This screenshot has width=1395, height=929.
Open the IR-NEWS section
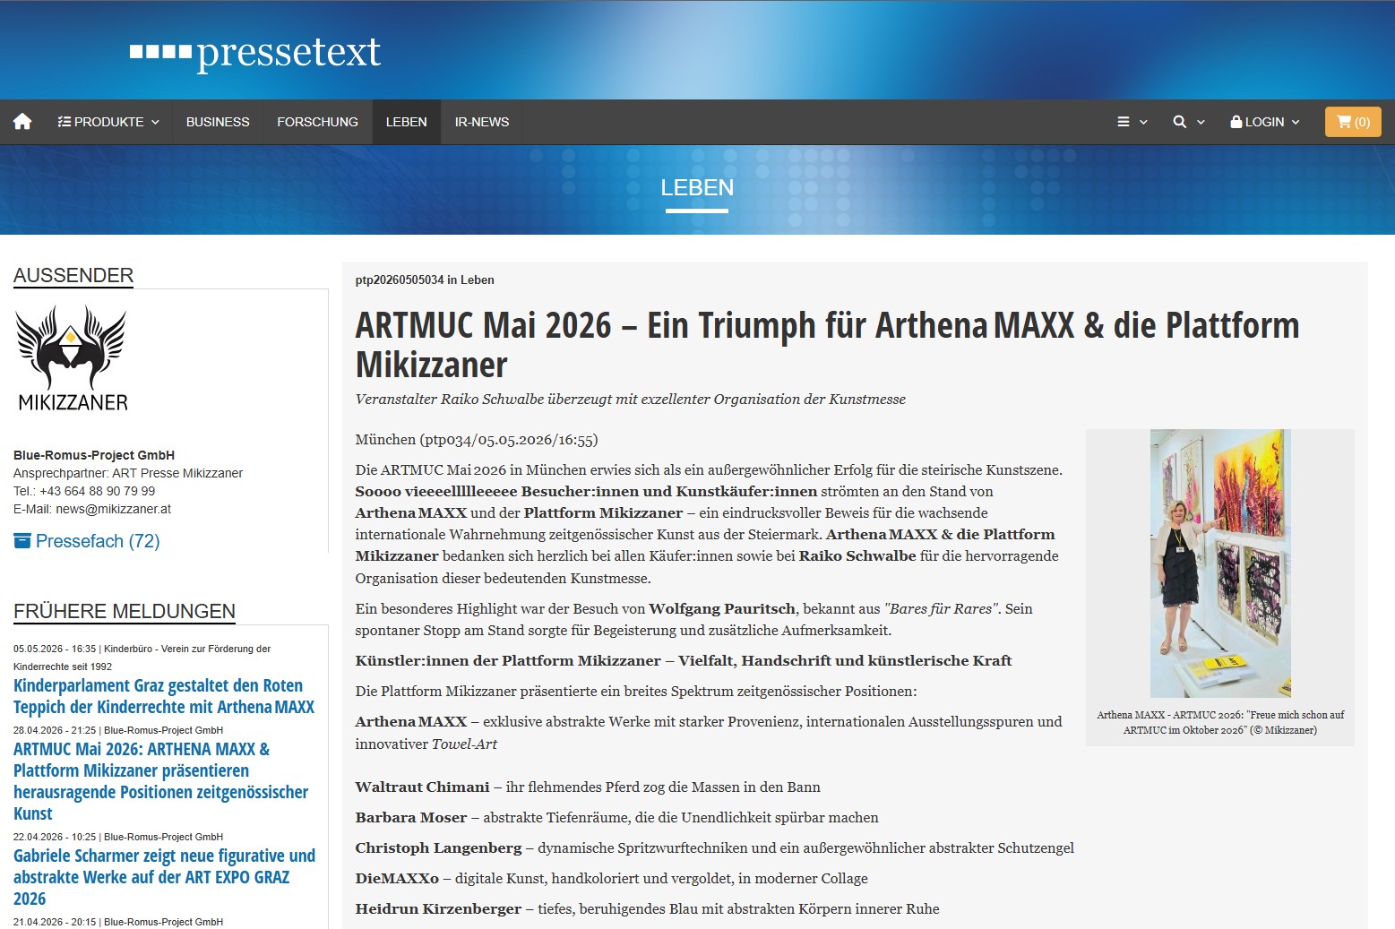point(482,122)
